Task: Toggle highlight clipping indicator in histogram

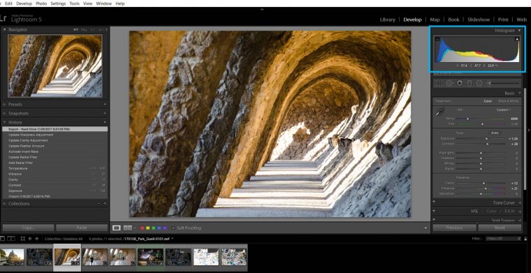Action: pos(517,39)
